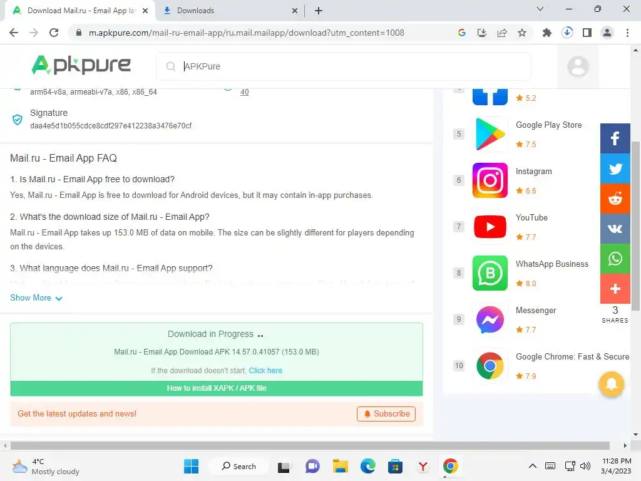
Task: Click the plus more-shares button
Action: click(615, 289)
